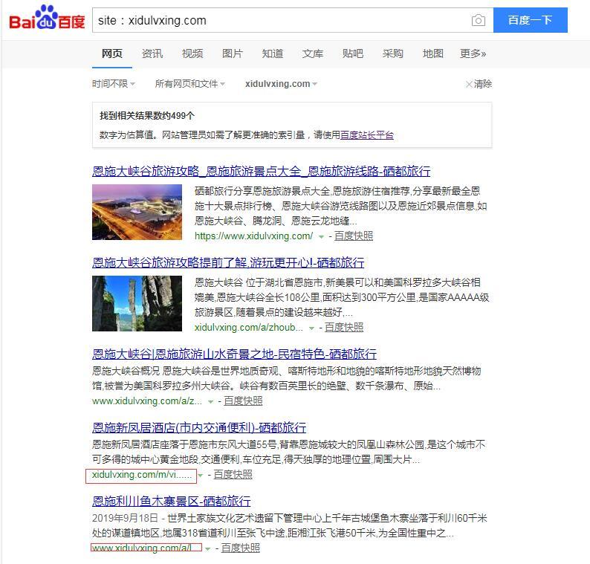The width and height of the screenshot is (590, 564).
Task: Switch to the 资讯 tab
Action: pyautogui.click(x=152, y=54)
